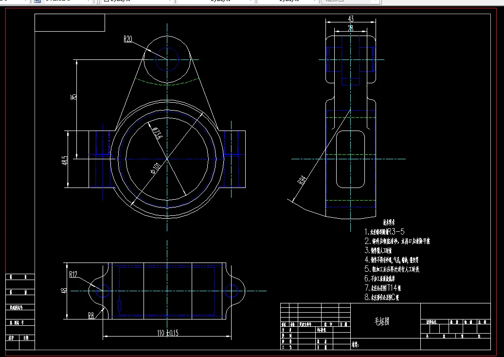This screenshot has height=357, width=504.
Task: Select the R20 radius dimension text
Action: (x=128, y=39)
